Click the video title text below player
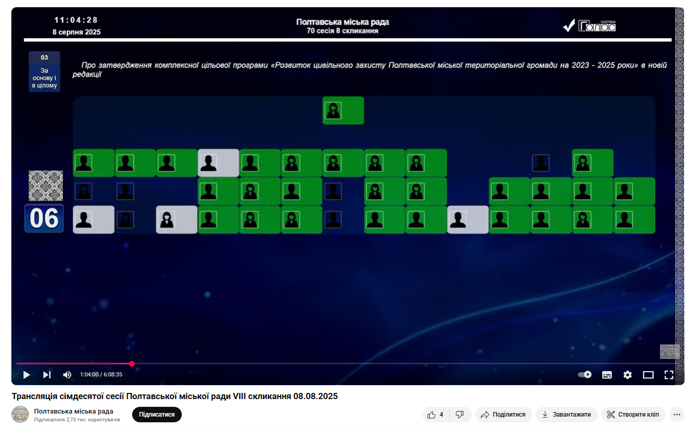Image resolution: width=692 pixels, height=429 pixels. (175, 396)
